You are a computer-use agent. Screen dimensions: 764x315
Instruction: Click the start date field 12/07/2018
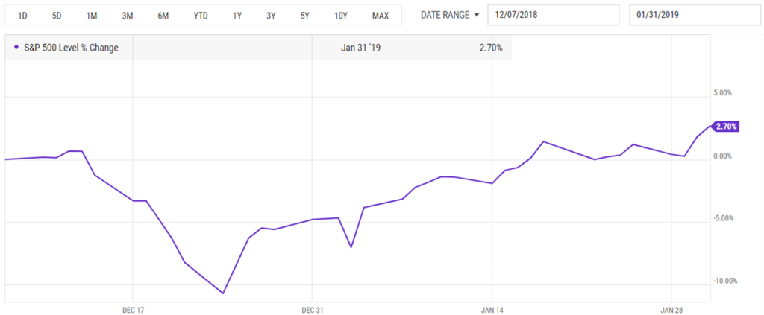click(x=554, y=15)
